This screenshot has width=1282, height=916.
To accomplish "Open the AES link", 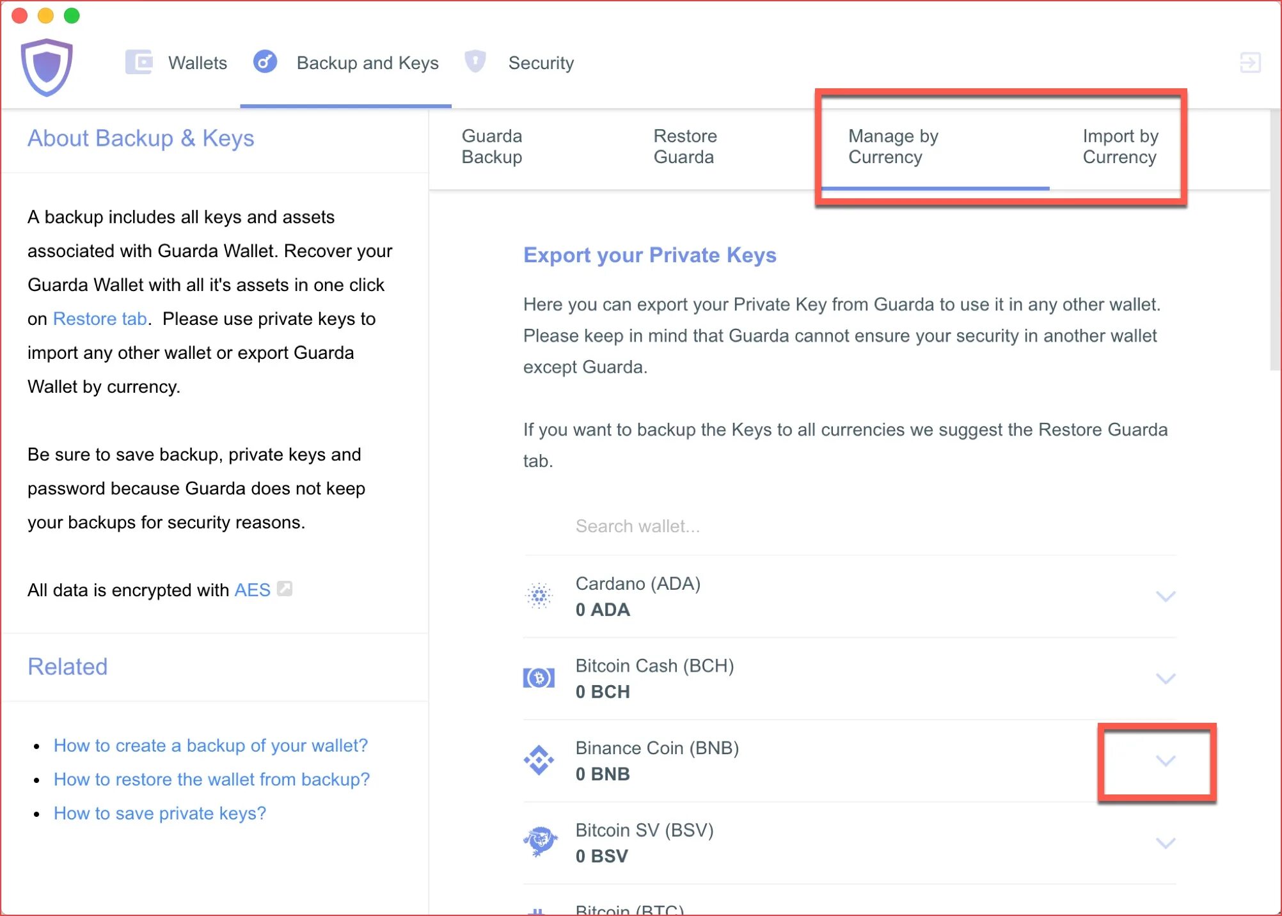I will tap(252, 590).
